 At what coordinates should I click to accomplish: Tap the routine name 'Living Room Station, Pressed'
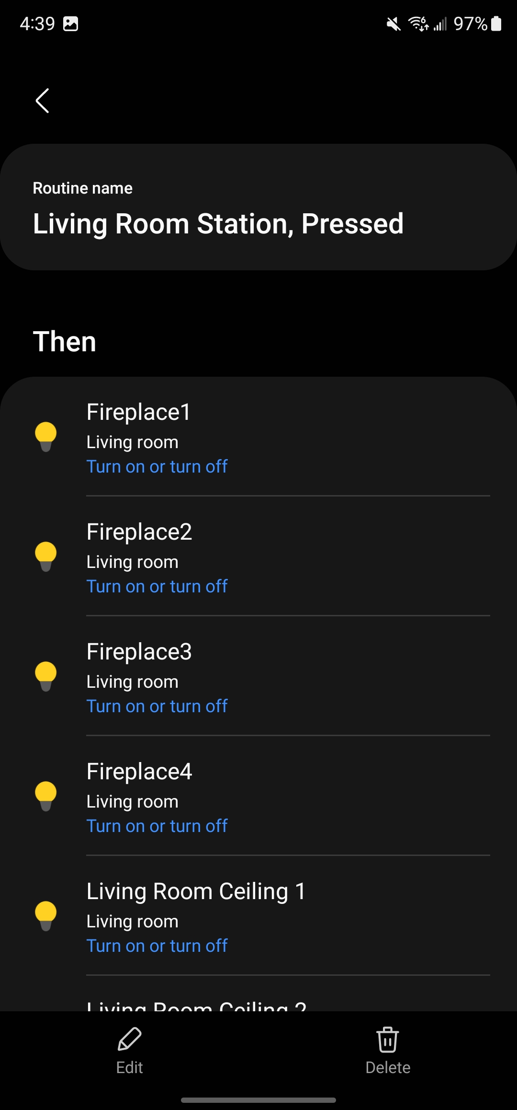218,224
